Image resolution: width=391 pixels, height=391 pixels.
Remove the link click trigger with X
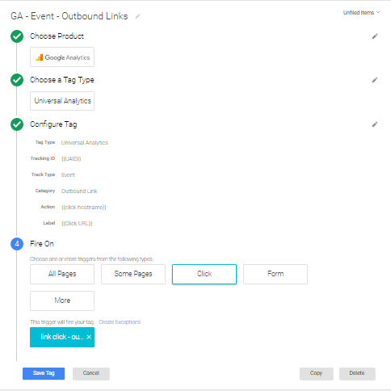pyautogui.click(x=89, y=337)
